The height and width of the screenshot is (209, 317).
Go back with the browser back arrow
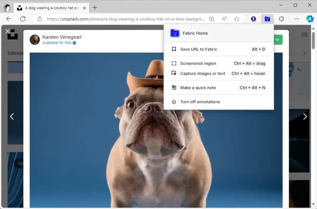tap(8, 19)
